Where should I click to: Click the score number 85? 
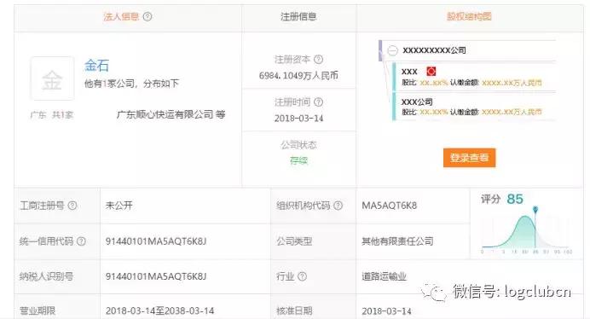tap(515, 199)
